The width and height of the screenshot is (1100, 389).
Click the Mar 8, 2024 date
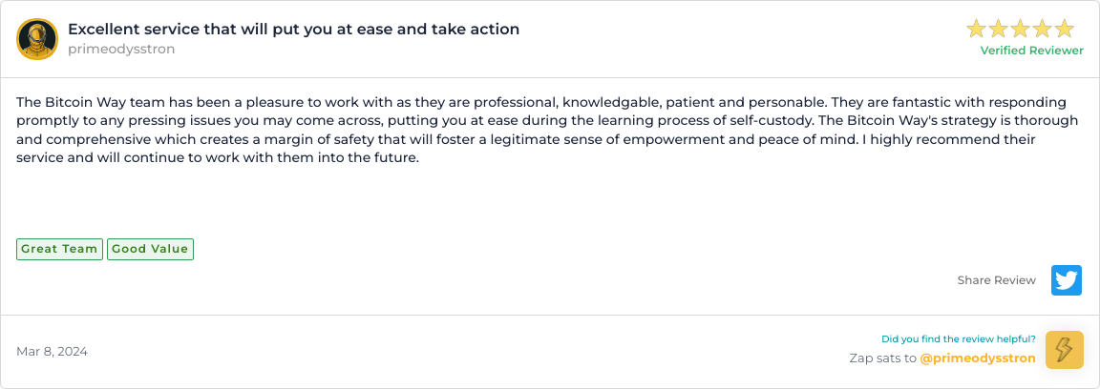coord(52,352)
